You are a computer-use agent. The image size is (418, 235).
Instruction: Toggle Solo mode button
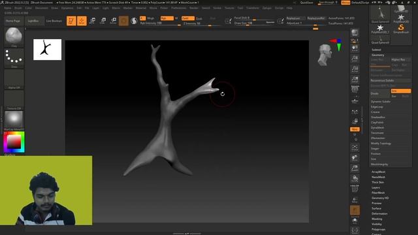(355, 221)
